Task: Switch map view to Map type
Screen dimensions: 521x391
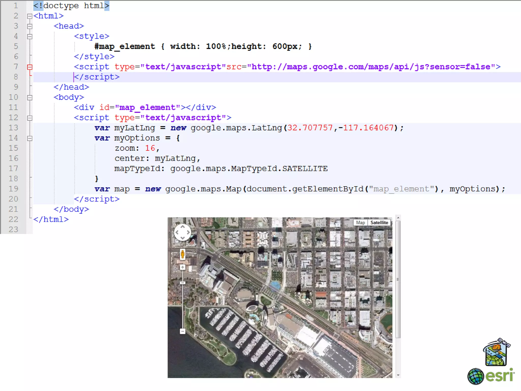Action: click(360, 222)
